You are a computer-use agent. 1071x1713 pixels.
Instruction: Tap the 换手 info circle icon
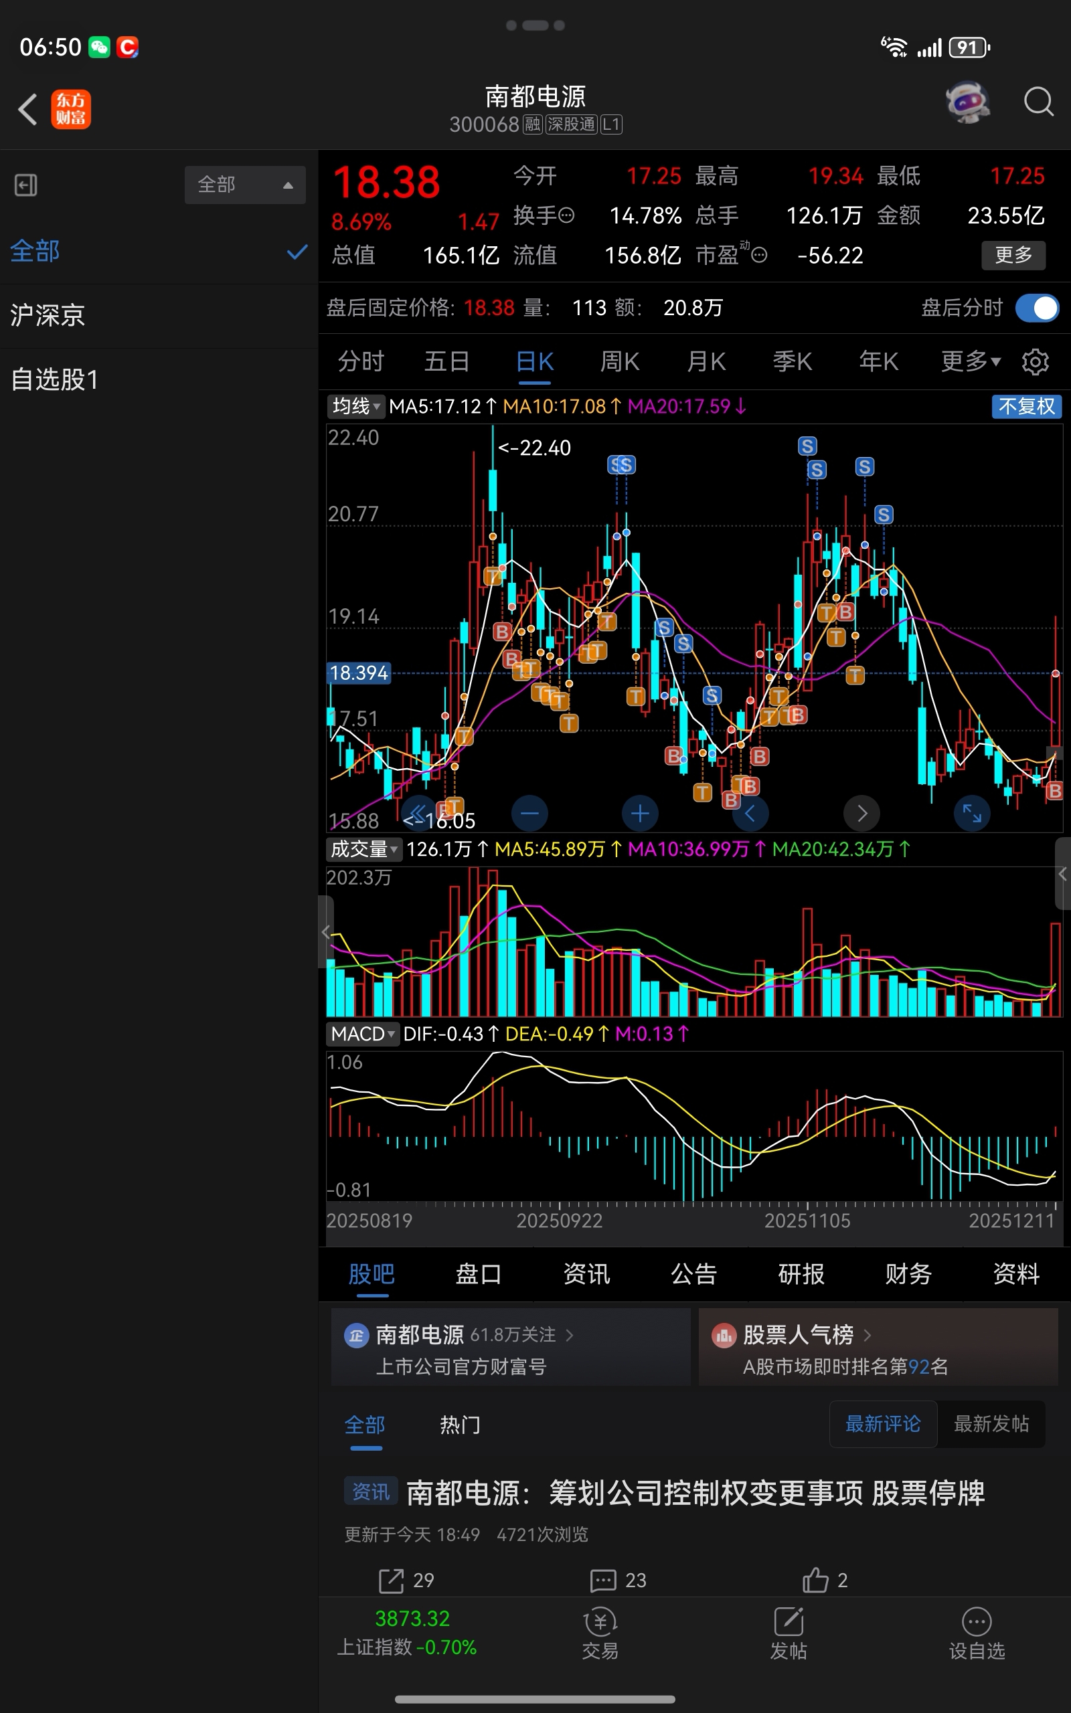pos(567,215)
